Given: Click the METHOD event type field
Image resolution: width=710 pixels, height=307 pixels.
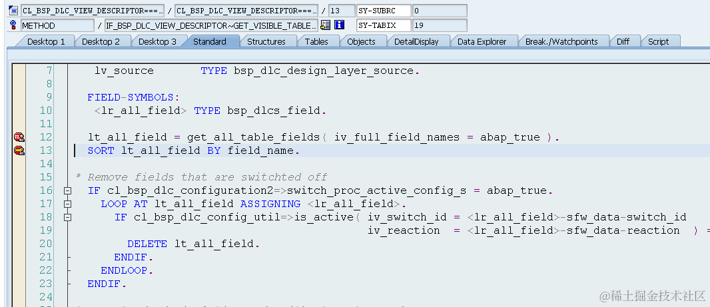Looking at the screenshot, I should click(58, 25).
